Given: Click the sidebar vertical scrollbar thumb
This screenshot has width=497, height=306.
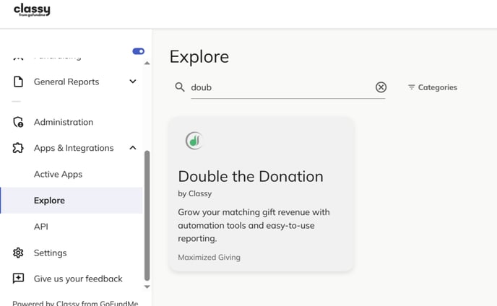Looking at the screenshot, I should pyautogui.click(x=147, y=216).
